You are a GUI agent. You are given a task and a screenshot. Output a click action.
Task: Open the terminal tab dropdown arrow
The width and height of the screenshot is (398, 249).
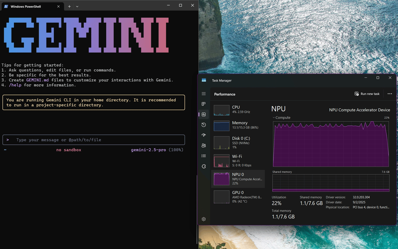[77, 6]
